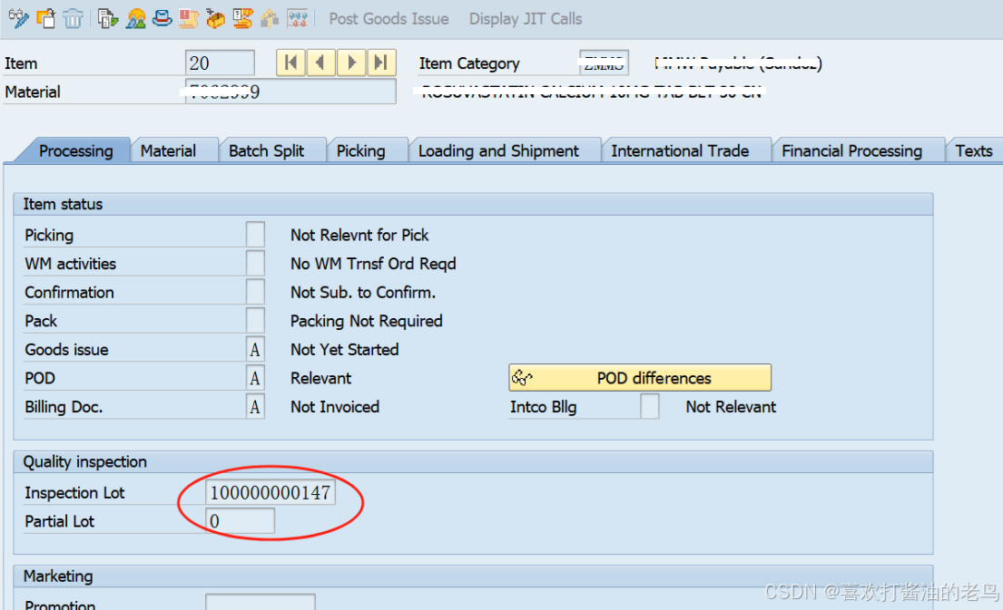Click the Picking status box
1003x610 pixels.
point(255,234)
